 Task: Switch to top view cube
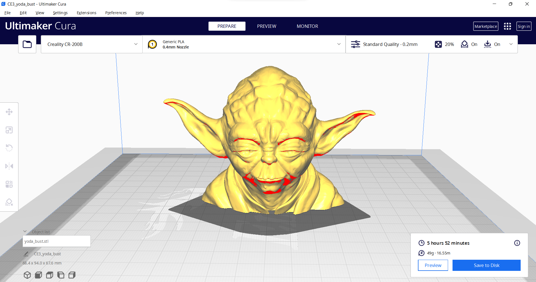(50, 275)
